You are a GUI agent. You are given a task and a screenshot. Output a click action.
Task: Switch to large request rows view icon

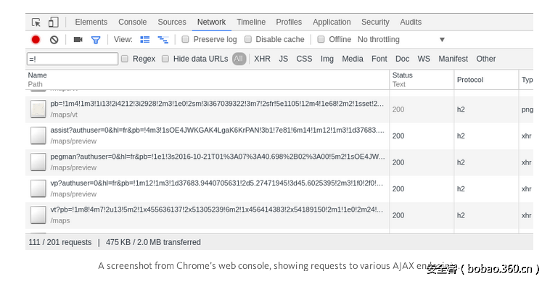pyautogui.click(x=145, y=40)
